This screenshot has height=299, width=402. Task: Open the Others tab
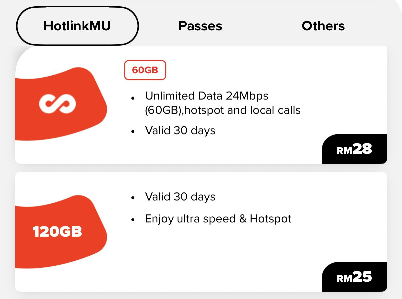coord(323,26)
